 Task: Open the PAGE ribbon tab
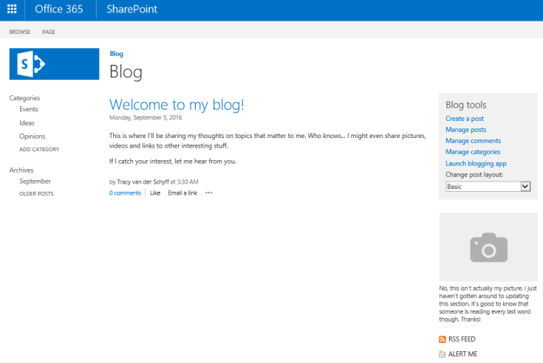[x=49, y=32]
